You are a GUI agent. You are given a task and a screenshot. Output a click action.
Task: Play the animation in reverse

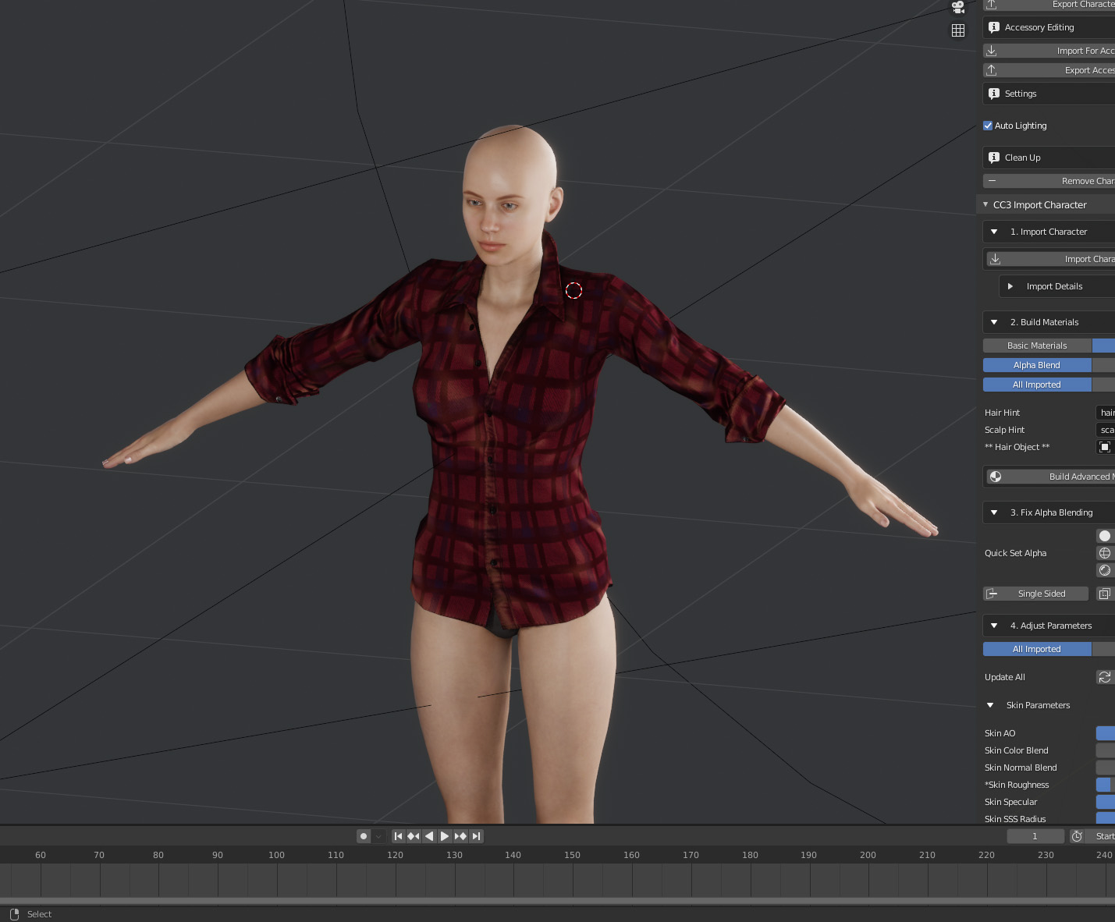429,836
